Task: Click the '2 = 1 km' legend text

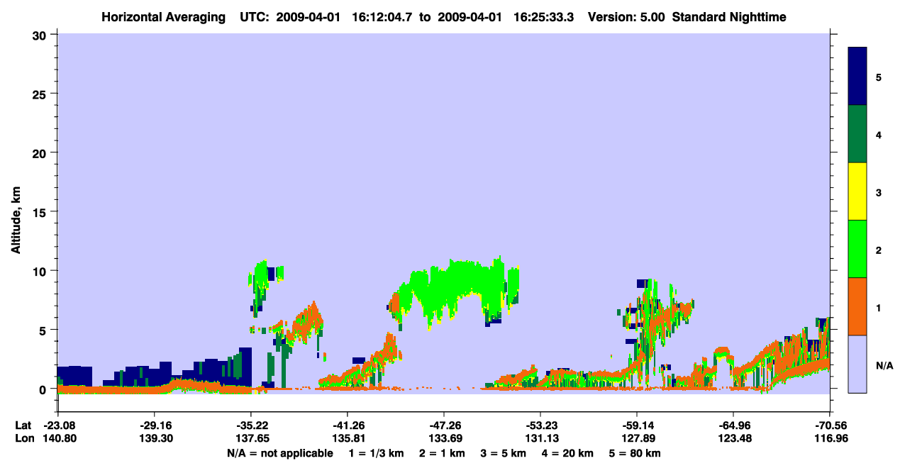Action: (442, 453)
